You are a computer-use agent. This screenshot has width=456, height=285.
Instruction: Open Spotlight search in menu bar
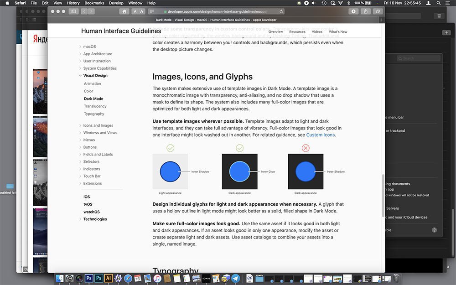coord(438,3)
